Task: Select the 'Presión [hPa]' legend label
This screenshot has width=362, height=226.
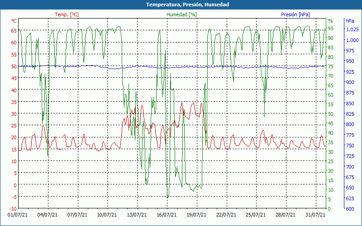Action: (x=295, y=14)
